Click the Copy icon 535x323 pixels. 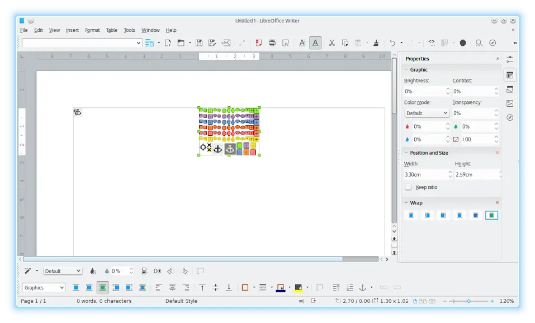[345, 43]
